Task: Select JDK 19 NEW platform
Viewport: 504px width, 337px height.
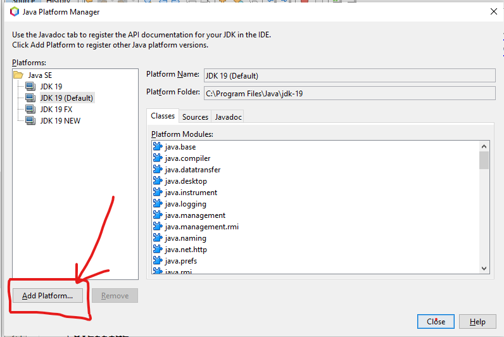Action: tap(60, 121)
